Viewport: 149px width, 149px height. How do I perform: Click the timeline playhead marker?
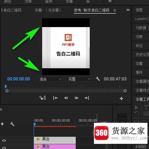35,124
